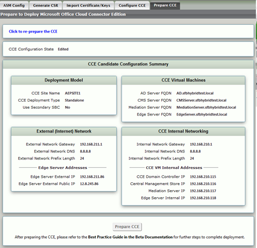Click Edge Server Internal IP 192.168.210.118
This screenshot has width=257, height=248.
pos(203,198)
